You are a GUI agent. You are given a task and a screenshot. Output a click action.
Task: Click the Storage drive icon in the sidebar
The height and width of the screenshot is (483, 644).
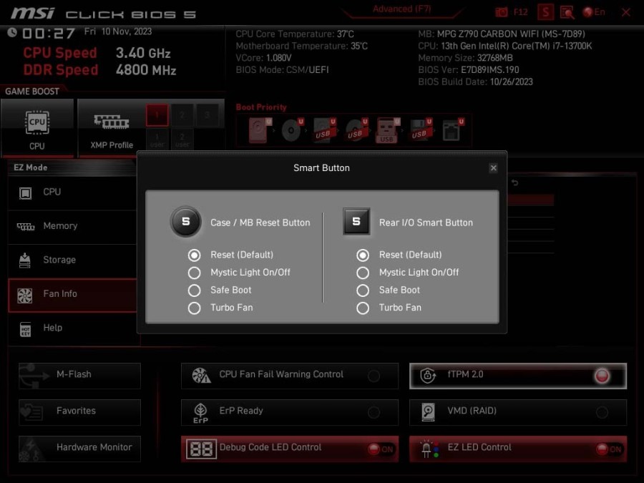coord(25,260)
